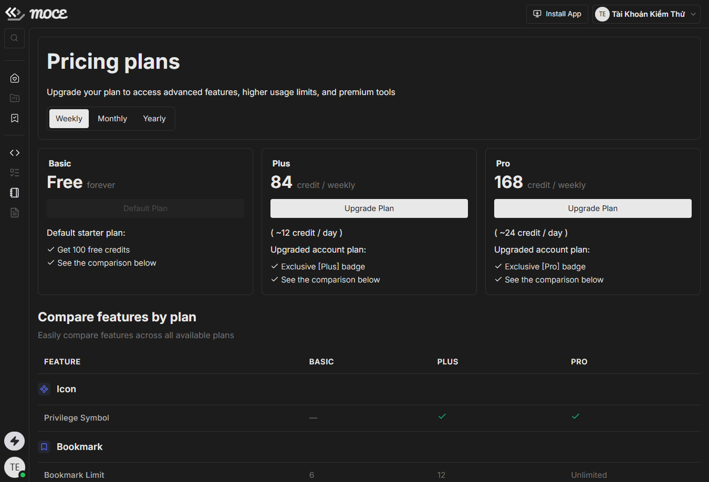Image resolution: width=709 pixels, height=482 pixels.
Task: Open the checklist icon in the sidebar
Action: pos(15,173)
